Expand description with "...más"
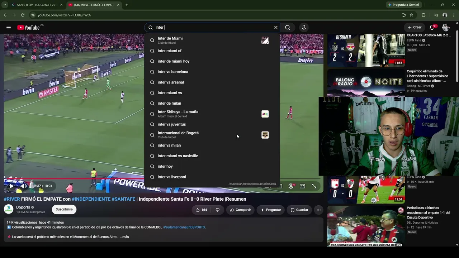 [x=124, y=237]
